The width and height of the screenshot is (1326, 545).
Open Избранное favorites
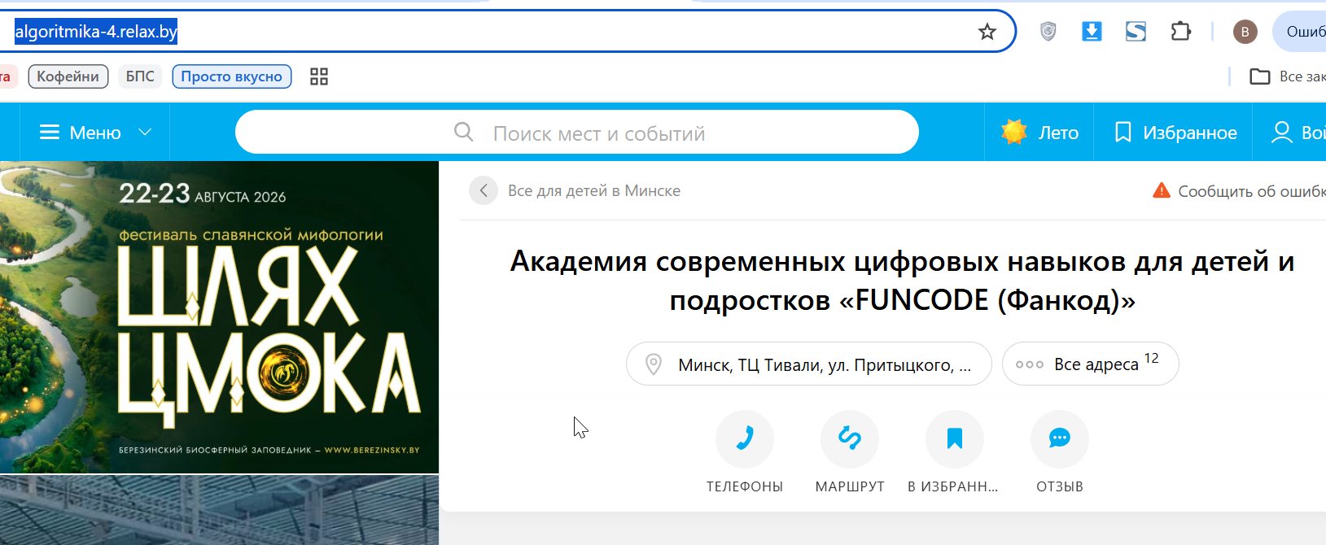[x=1175, y=132]
